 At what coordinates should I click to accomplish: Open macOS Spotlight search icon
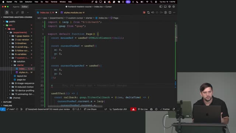coord(152,2)
